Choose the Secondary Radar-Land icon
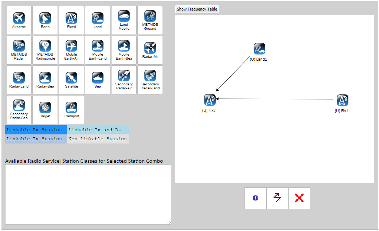This screenshot has width=379, height=231. 150,77
